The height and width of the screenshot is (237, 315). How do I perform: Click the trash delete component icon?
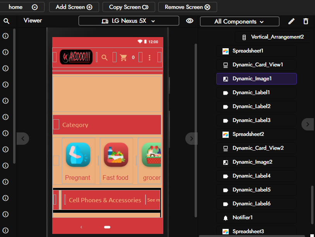(306, 21)
